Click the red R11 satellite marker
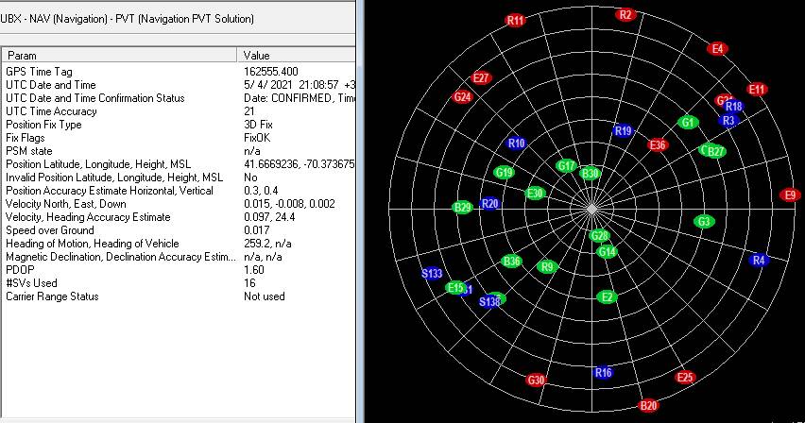The width and height of the screenshot is (805, 423). [x=515, y=20]
